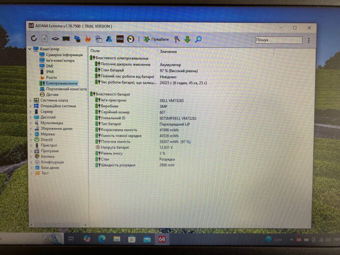Open Портативний комп'ютер tree entry
Image resolution: width=340 pixels, height=255 pixels.
[x=66, y=89]
